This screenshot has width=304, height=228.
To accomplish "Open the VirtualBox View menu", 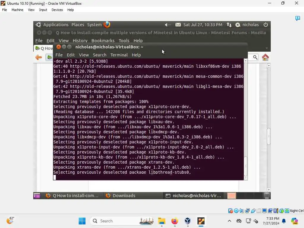I will [x=31, y=10].
